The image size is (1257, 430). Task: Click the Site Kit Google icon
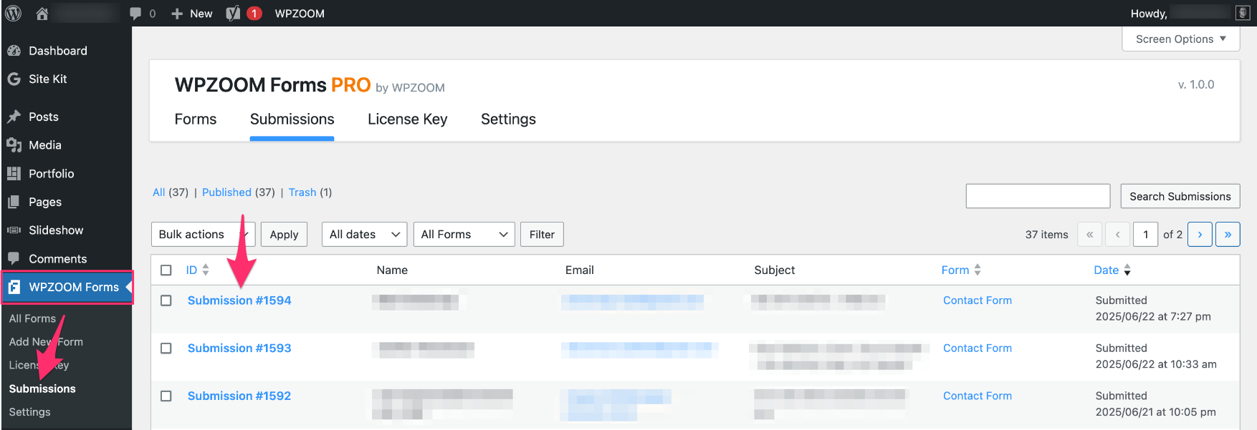click(14, 79)
